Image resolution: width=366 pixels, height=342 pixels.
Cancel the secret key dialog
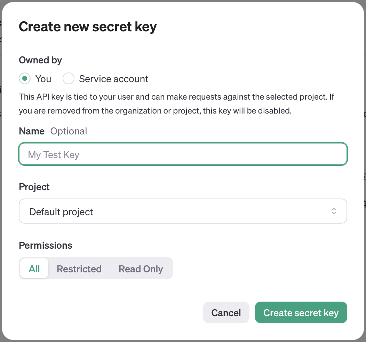click(x=226, y=312)
